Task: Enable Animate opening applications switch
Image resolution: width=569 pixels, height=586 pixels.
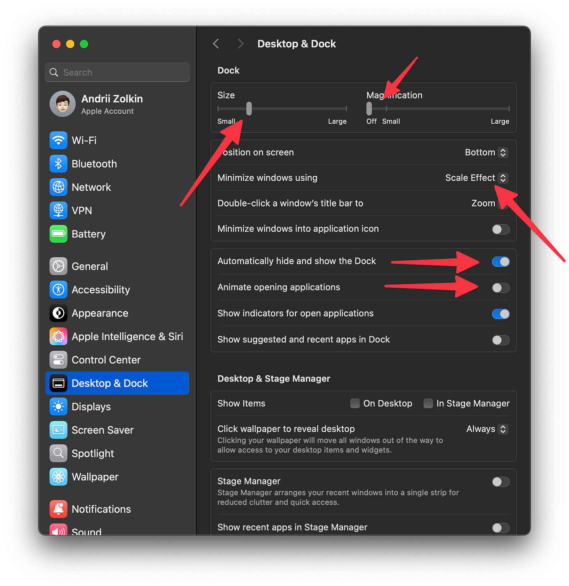Action: 501,288
